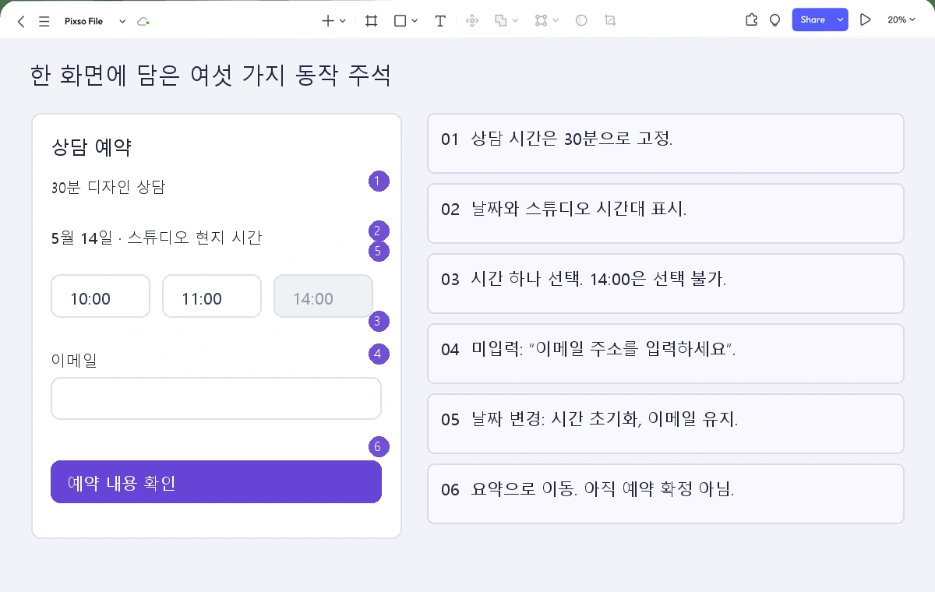Click the Share button
Viewport: 935px width, 592px height.
(813, 20)
